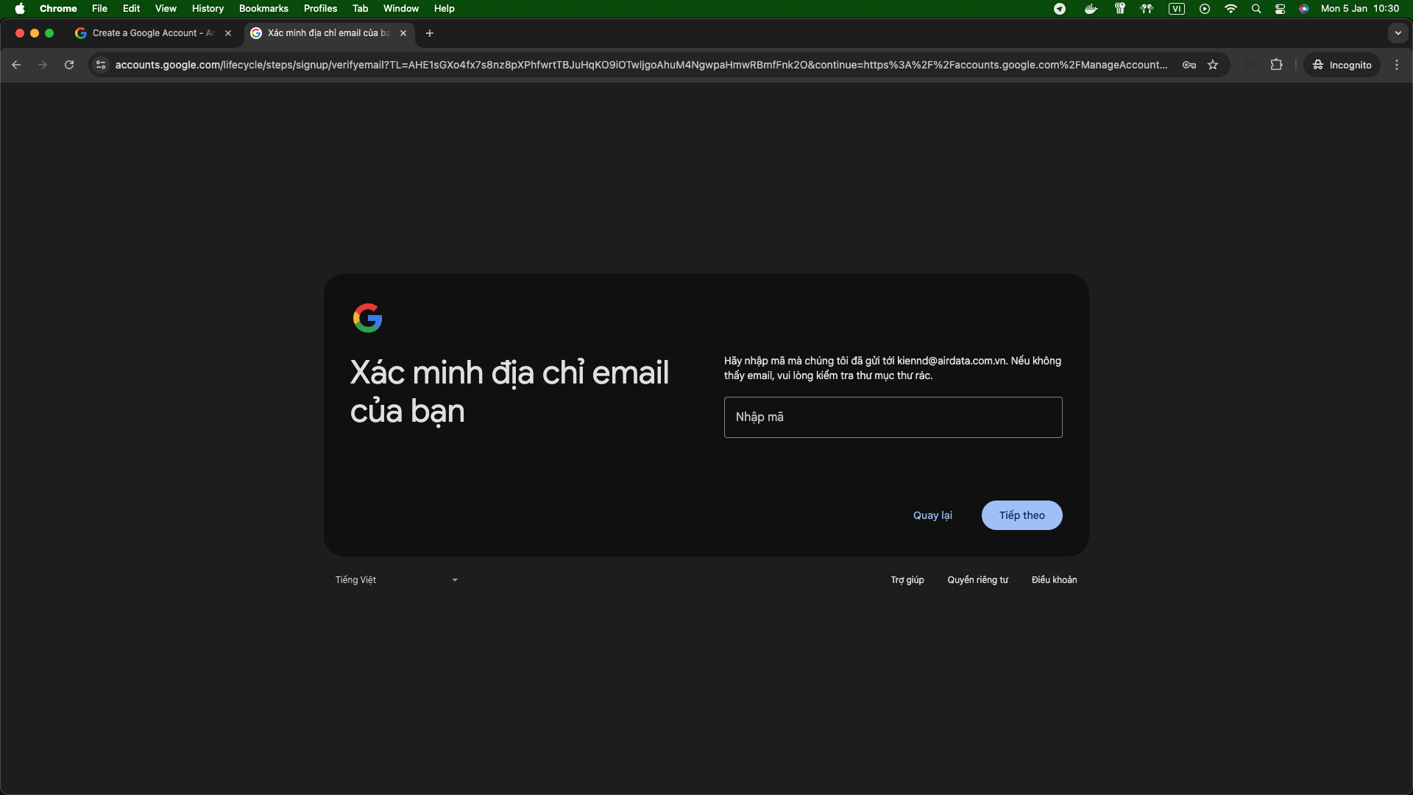Expand the Tiếng Việt language dropdown

click(x=397, y=580)
